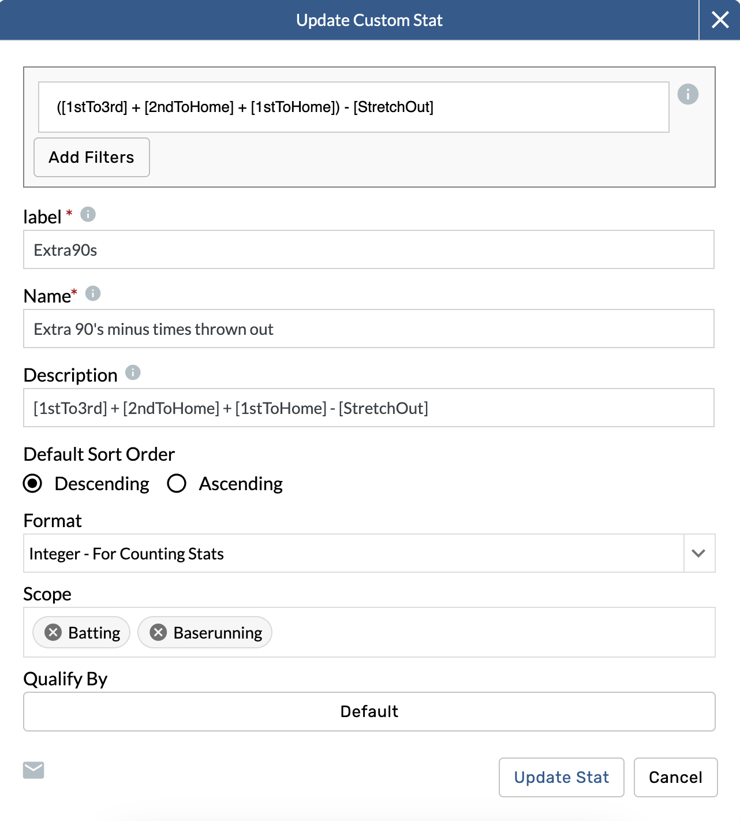Click into the formula expression field
This screenshot has height=821, width=740.
coord(353,107)
